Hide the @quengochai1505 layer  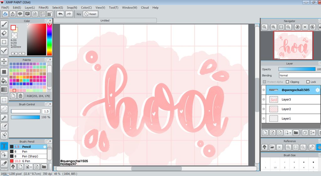click(x=264, y=90)
